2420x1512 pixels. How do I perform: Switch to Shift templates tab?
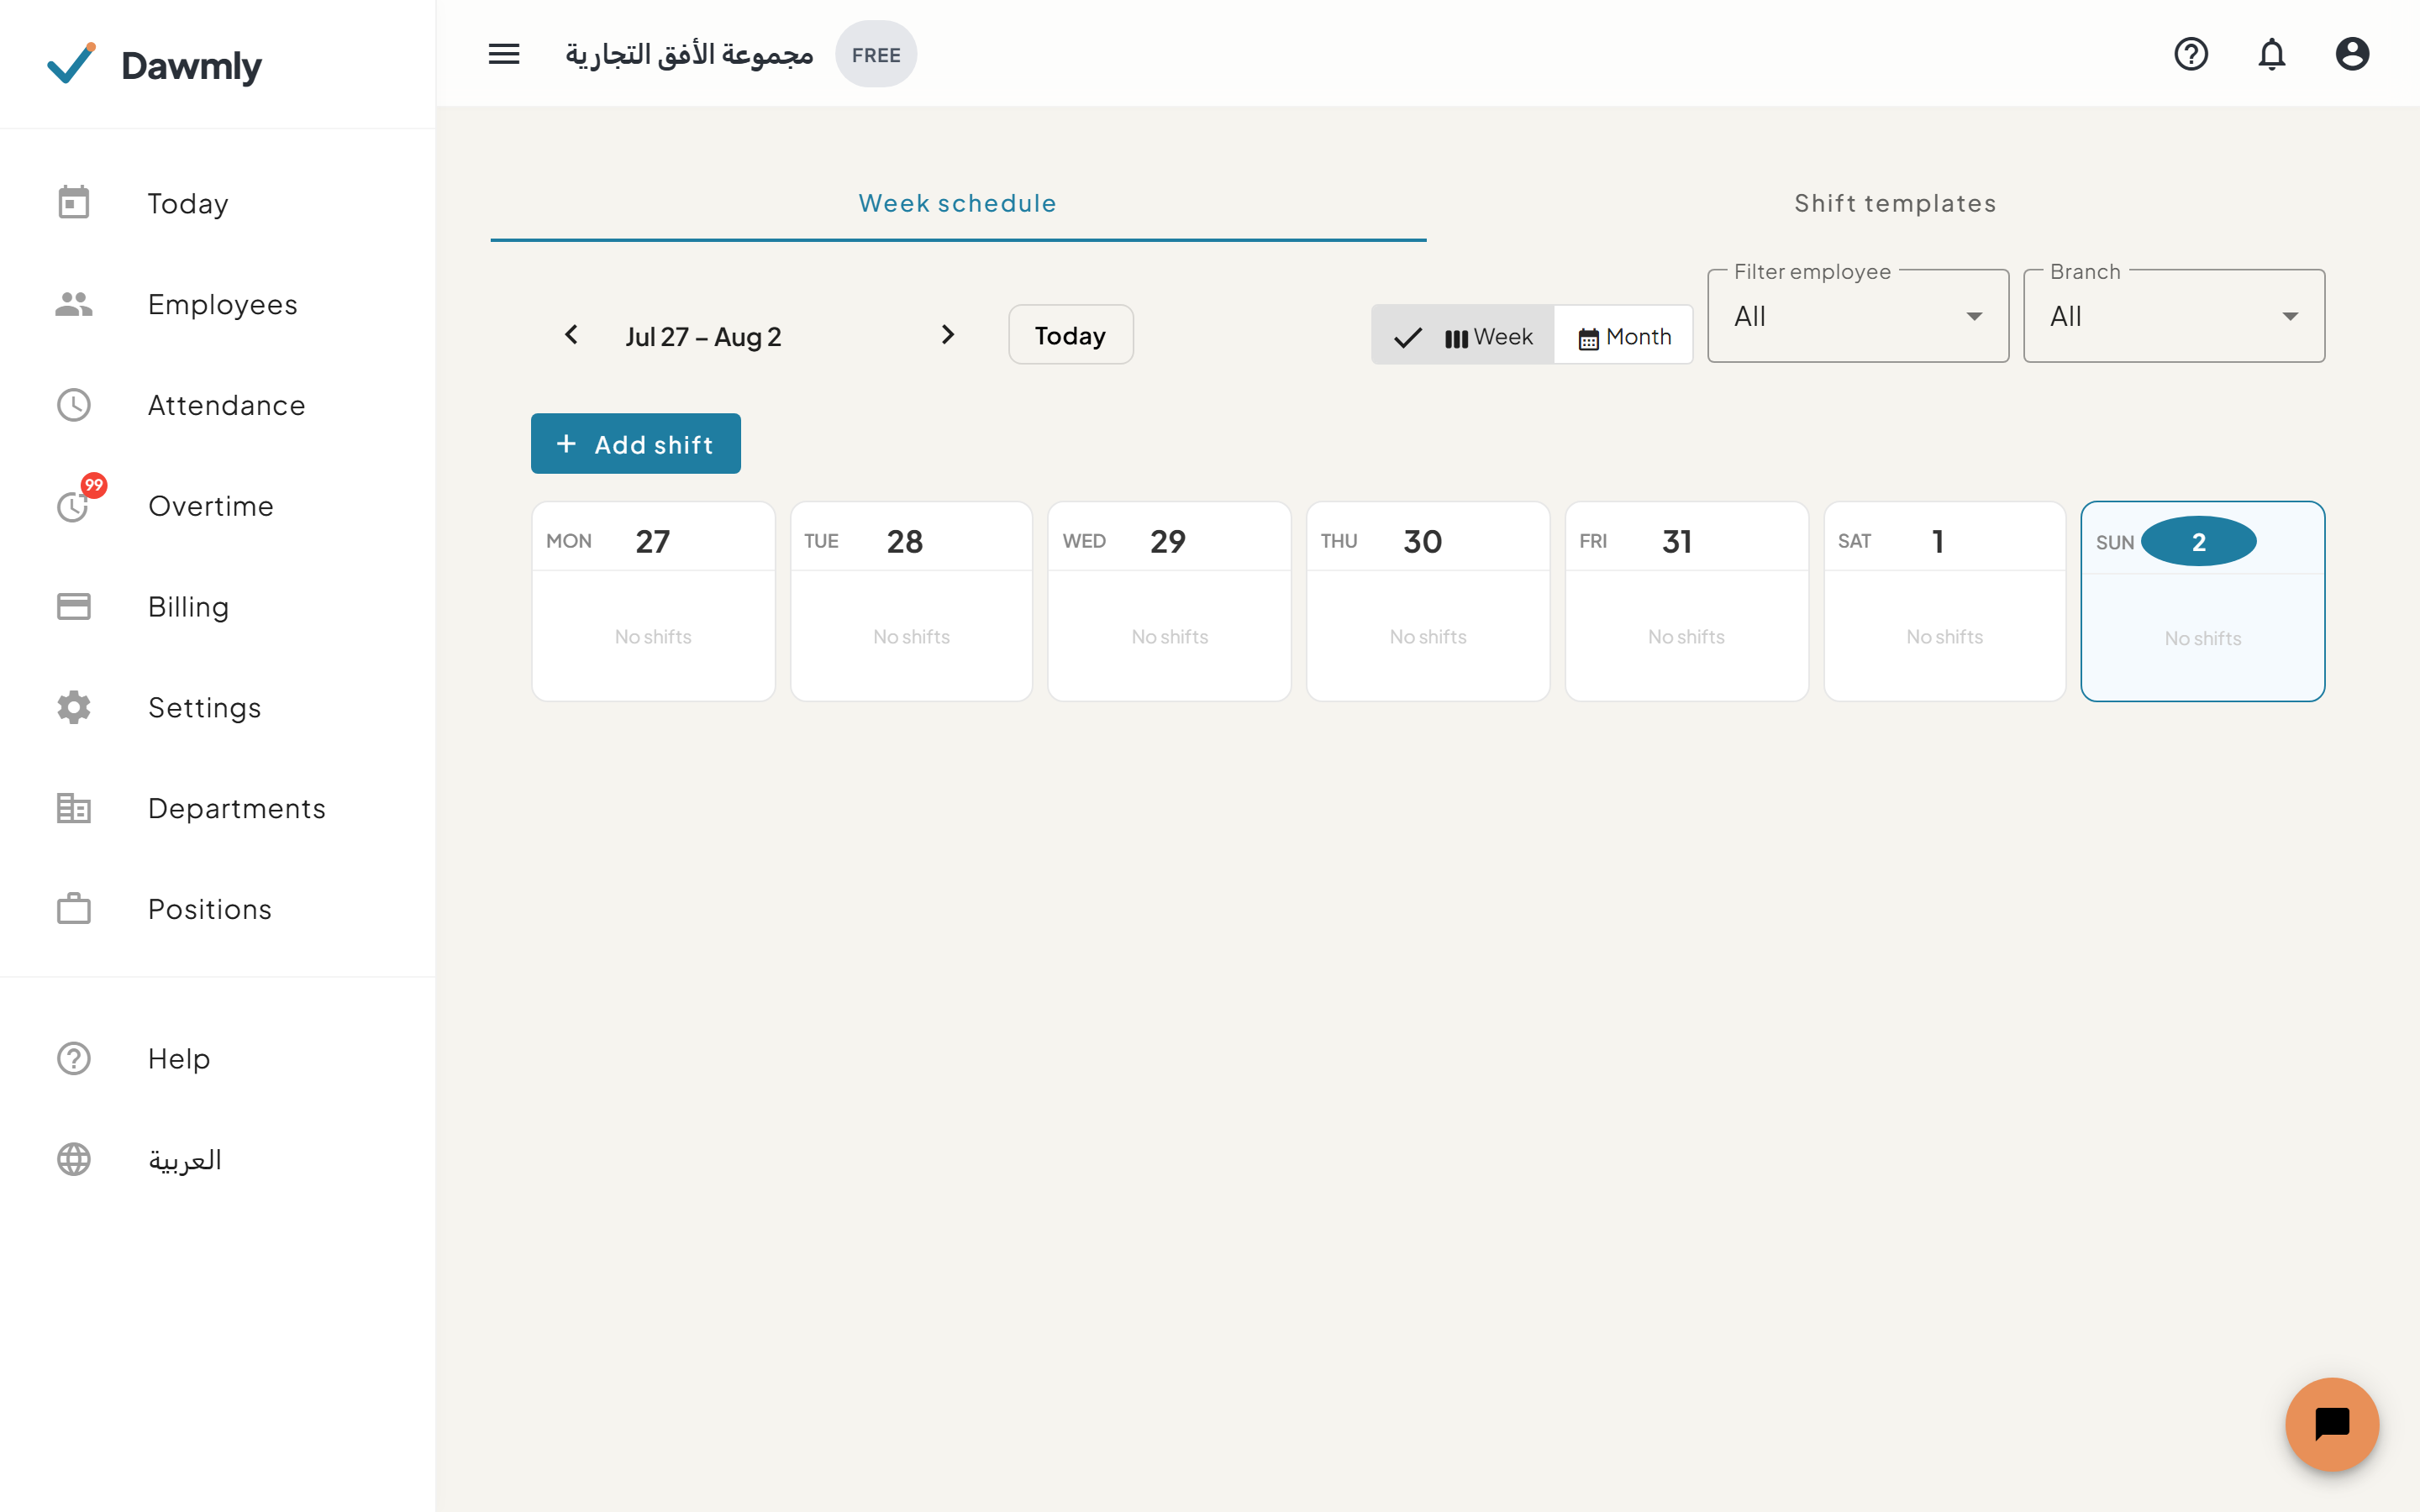tap(1895, 203)
